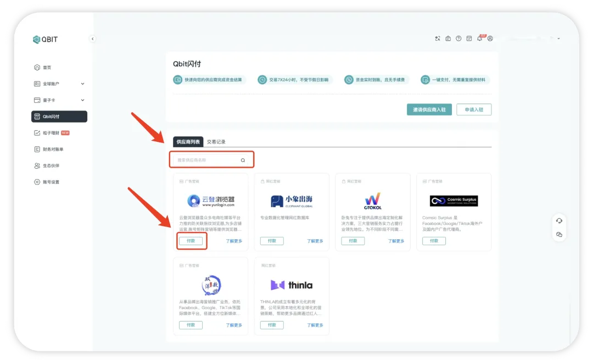Viewport: 593px width, 364px height.
Task: Click 了解更多 on the GTOKOL card
Action: point(396,241)
